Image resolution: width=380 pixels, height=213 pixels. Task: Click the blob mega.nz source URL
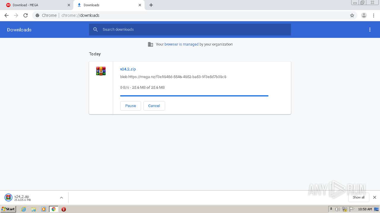click(173, 77)
